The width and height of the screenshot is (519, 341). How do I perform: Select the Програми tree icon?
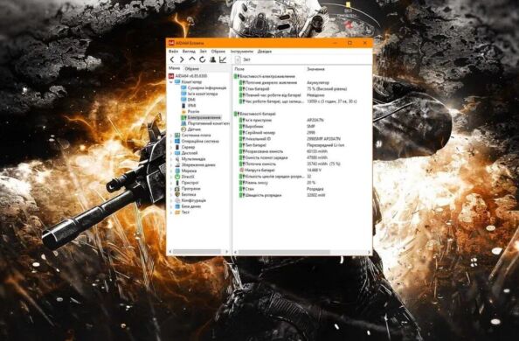coord(177,189)
